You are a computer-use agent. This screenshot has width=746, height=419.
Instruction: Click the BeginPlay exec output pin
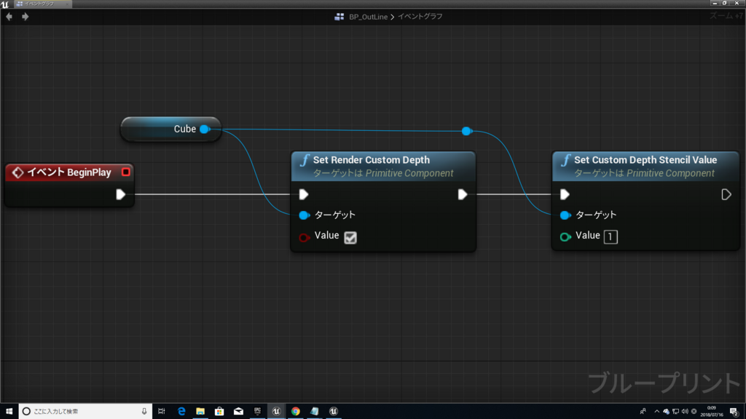coord(120,194)
